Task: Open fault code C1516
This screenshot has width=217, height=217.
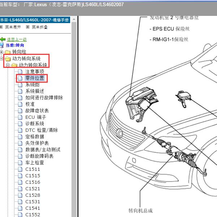Action: (33, 182)
